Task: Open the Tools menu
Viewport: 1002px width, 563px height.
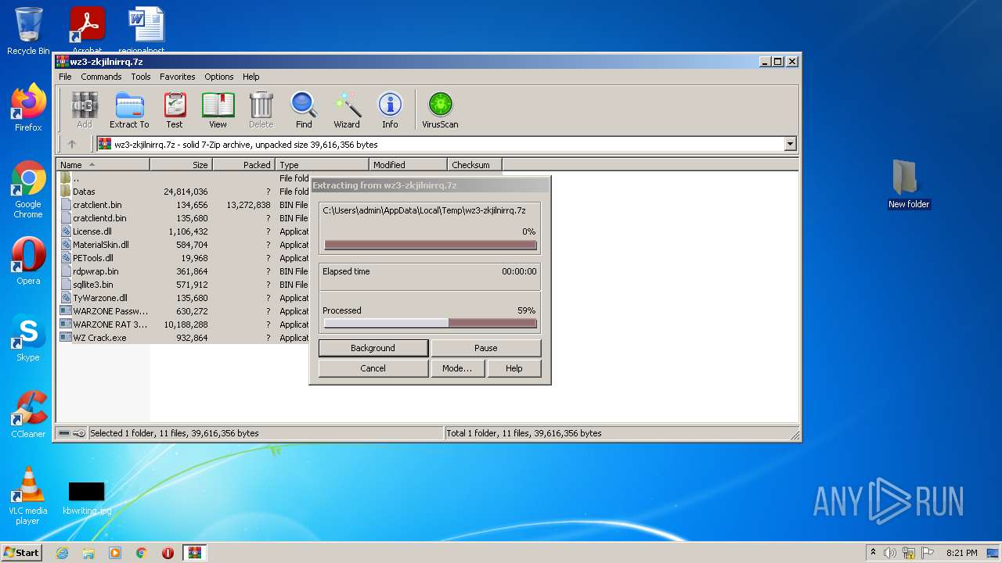Action: click(x=141, y=77)
